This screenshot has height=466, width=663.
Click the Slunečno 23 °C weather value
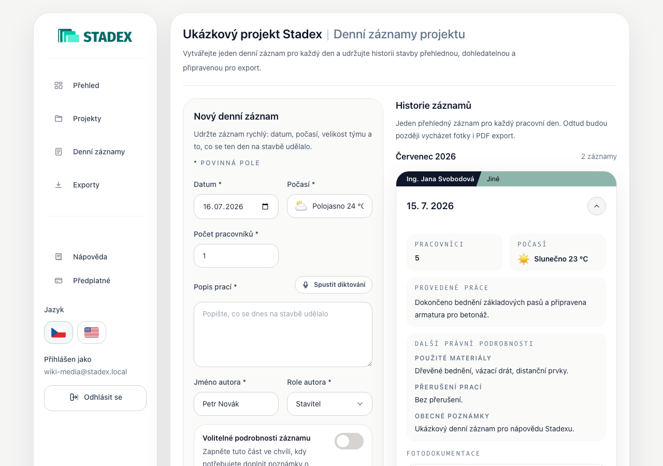[x=561, y=259]
